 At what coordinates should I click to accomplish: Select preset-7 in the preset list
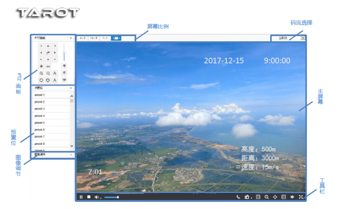[x=51, y=137]
